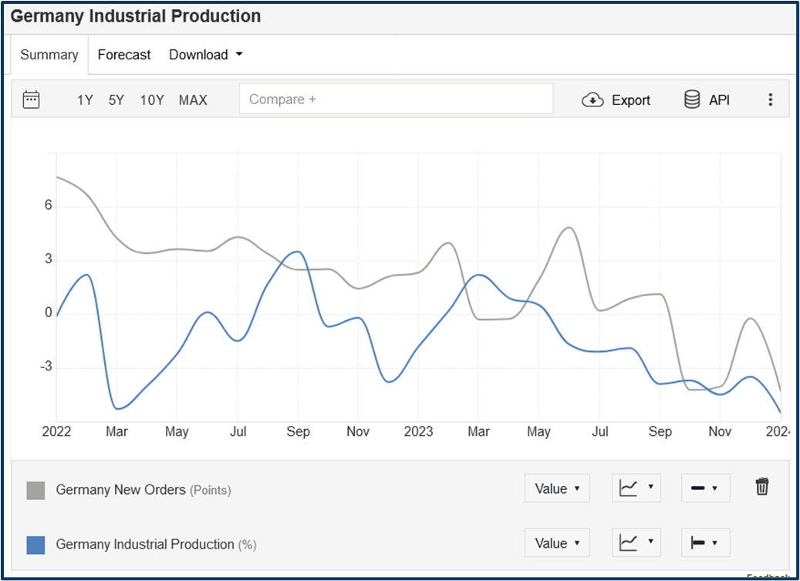The height and width of the screenshot is (581, 800).
Task: Set chart range to 5Y
Action: pos(116,100)
